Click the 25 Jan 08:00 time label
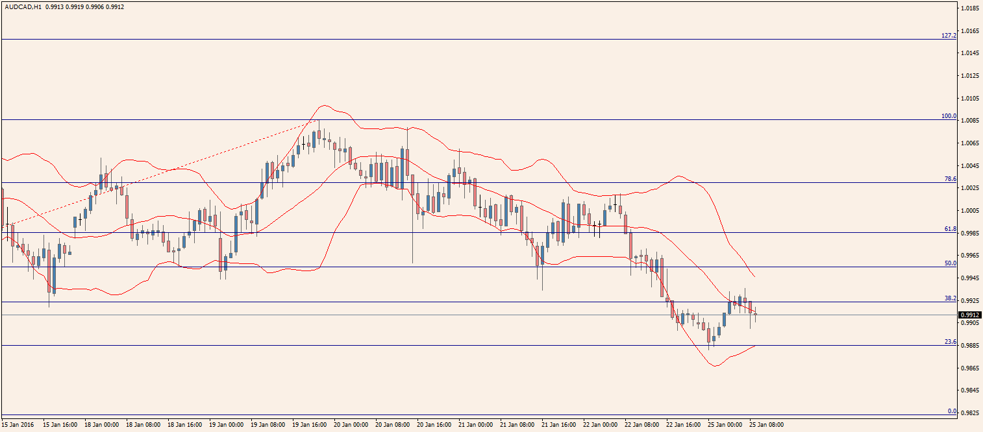Viewport: 983px width, 432px height. coord(767,425)
